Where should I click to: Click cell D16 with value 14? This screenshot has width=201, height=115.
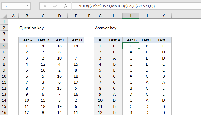click(x=59, y=112)
